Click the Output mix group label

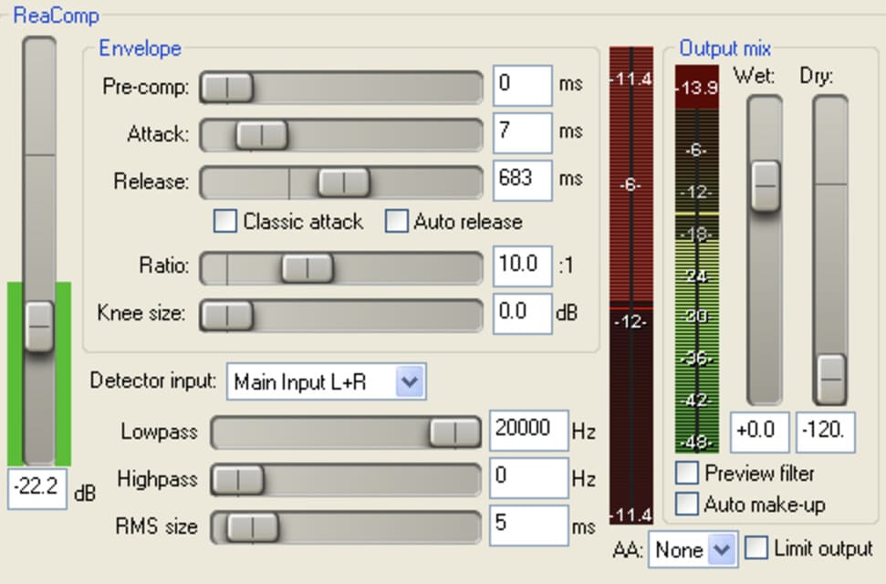click(725, 48)
